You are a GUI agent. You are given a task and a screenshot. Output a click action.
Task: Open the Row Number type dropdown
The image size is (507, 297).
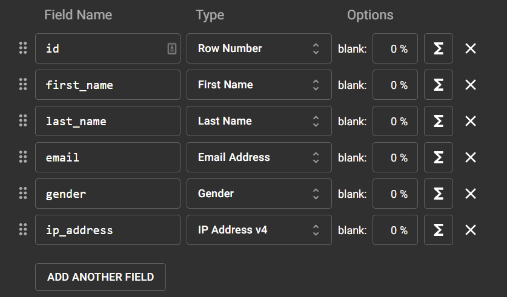click(259, 48)
